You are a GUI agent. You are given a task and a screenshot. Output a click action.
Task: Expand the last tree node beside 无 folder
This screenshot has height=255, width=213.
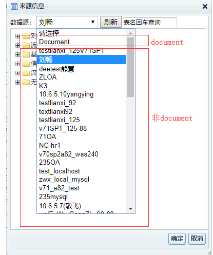pos(17,82)
